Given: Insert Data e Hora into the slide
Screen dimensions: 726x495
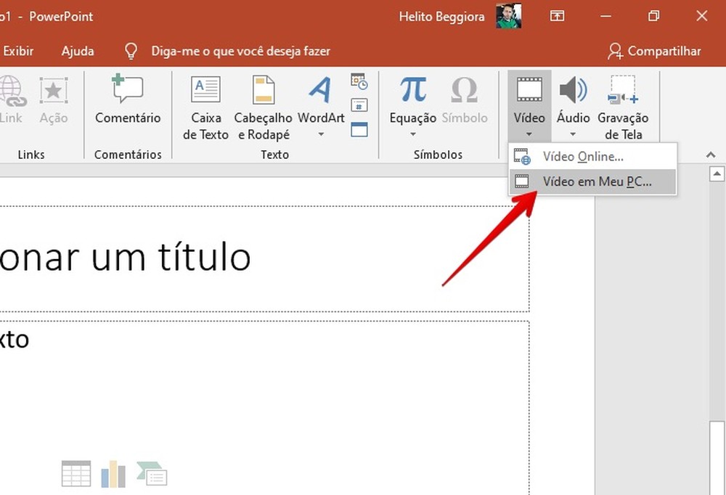Looking at the screenshot, I should tap(359, 82).
